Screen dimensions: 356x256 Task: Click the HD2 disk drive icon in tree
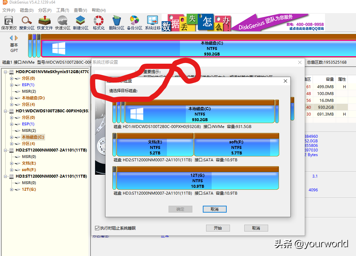pos(11,150)
